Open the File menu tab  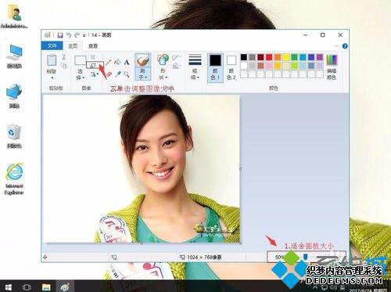point(52,46)
